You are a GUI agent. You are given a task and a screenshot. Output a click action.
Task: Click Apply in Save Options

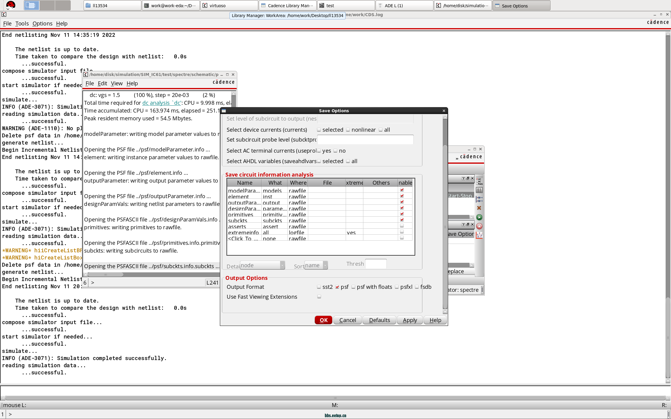click(410, 320)
